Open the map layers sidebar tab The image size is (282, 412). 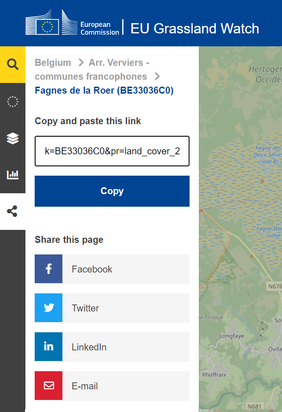tap(12, 138)
